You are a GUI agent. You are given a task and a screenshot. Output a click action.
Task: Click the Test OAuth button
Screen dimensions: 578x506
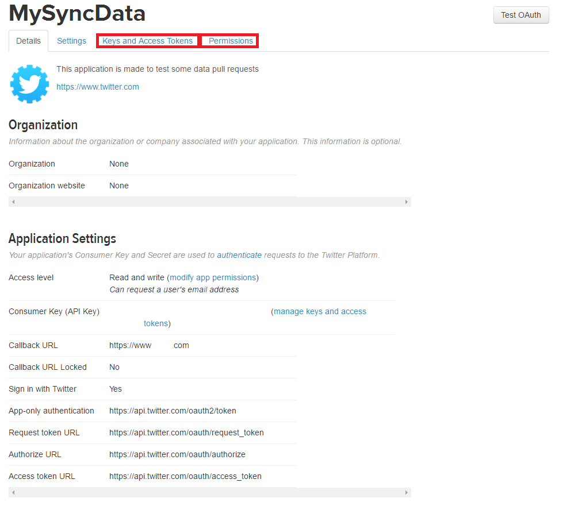coord(521,15)
